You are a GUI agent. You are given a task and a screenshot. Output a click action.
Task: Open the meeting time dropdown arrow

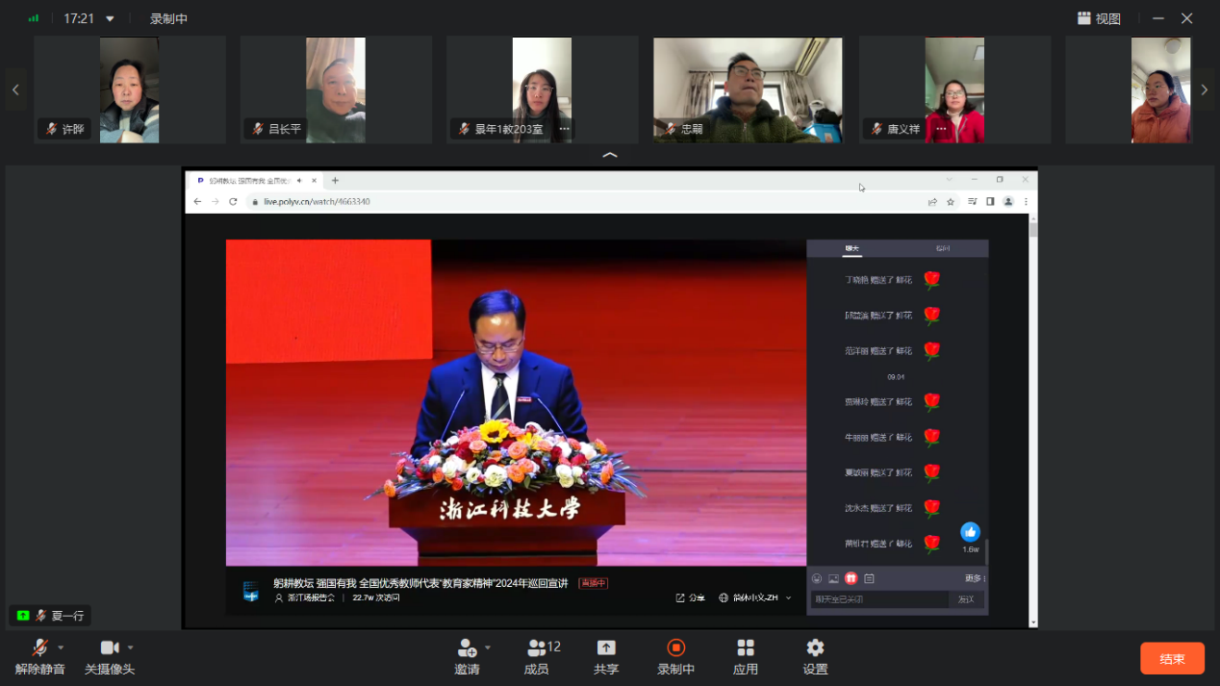(110, 19)
